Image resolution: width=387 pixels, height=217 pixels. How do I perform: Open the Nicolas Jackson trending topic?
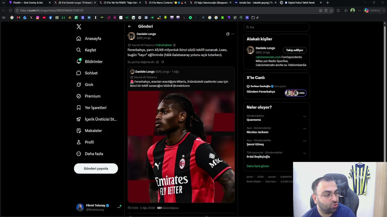258,132
